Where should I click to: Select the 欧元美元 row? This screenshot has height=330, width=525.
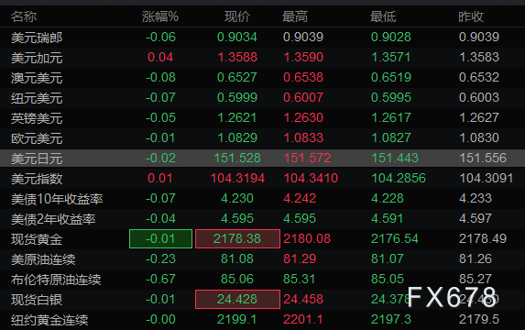tap(262, 137)
